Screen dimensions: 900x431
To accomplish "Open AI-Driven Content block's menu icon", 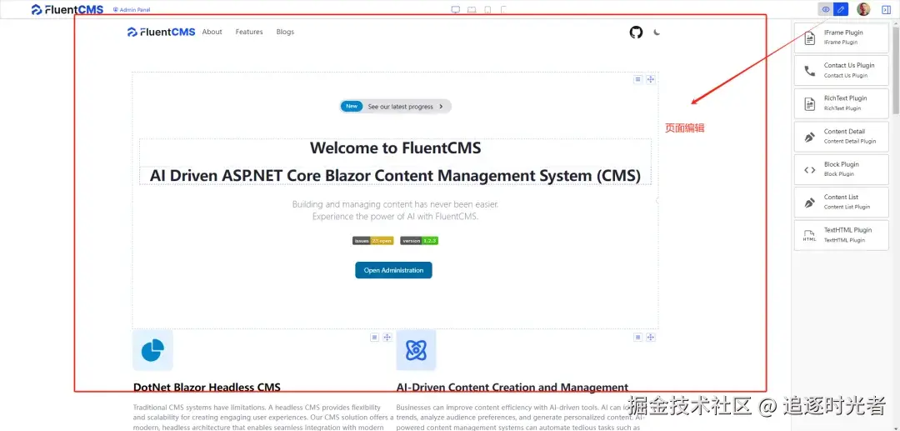I will pyautogui.click(x=637, y=338).
